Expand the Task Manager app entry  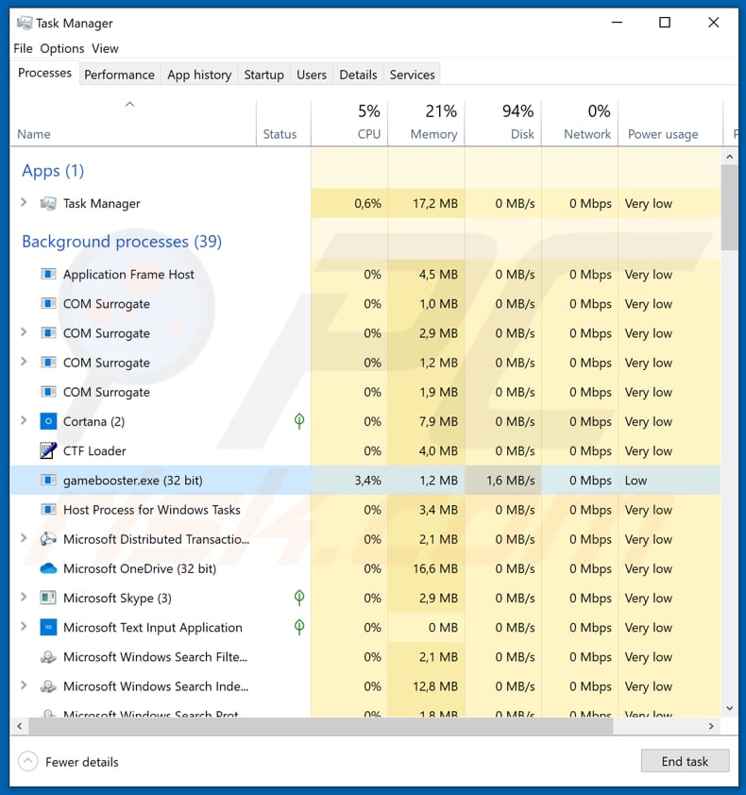click(x=24, y=202)
